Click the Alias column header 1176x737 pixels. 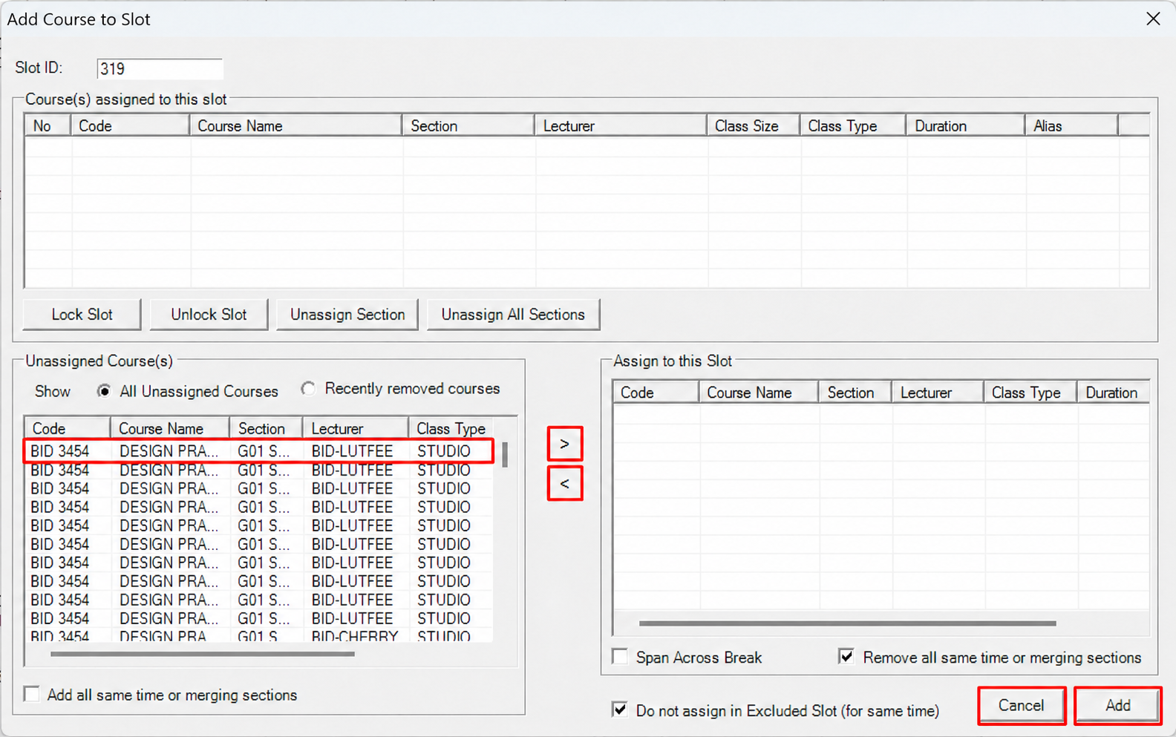point(1071,126)
